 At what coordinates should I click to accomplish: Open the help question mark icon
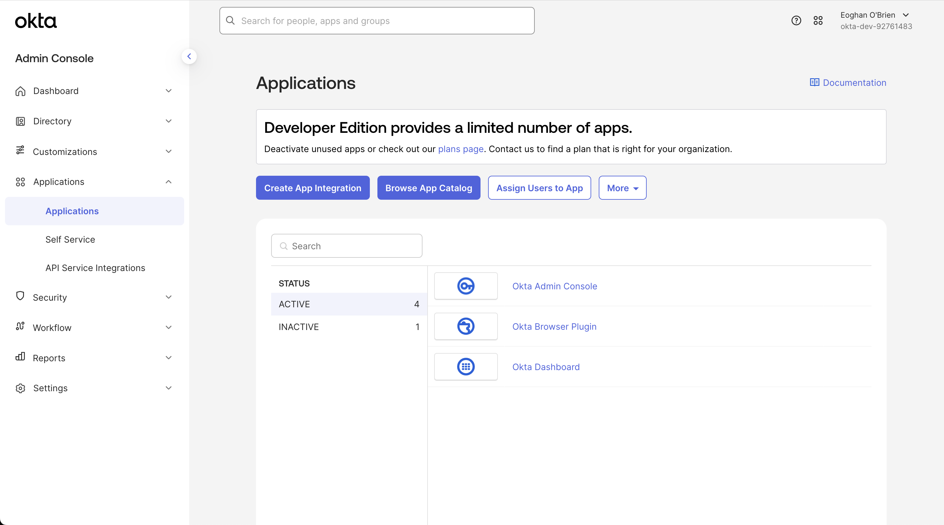pyautogui.click(x=796, y=21)
